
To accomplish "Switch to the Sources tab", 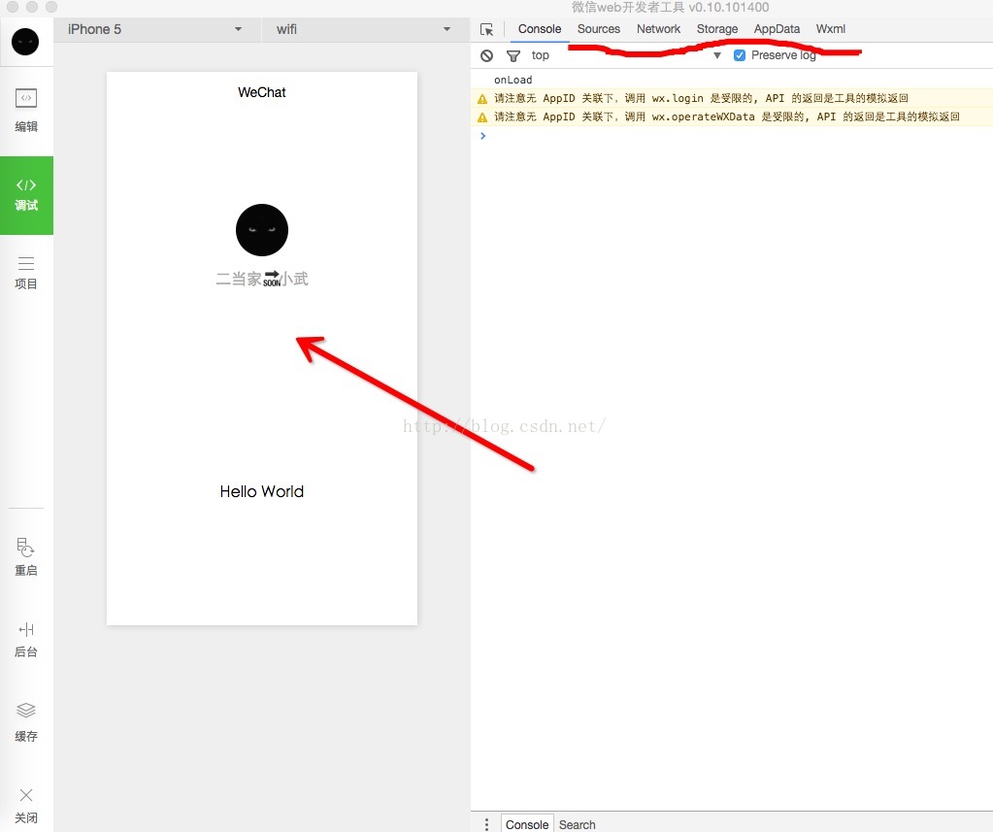I will [598, 29].
